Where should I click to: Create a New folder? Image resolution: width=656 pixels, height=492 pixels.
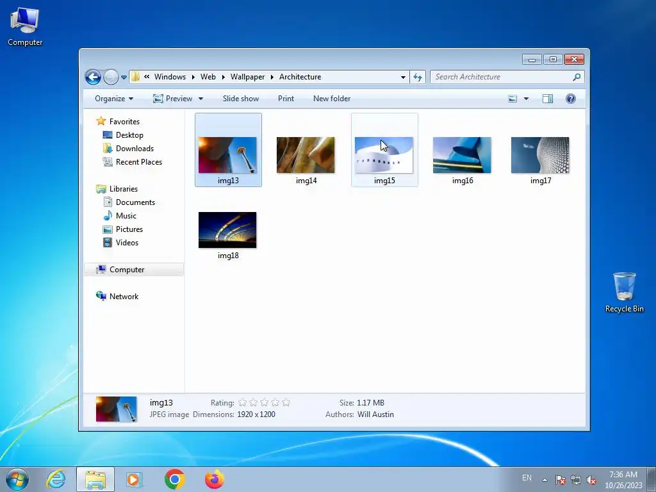(x=332, y=99)
